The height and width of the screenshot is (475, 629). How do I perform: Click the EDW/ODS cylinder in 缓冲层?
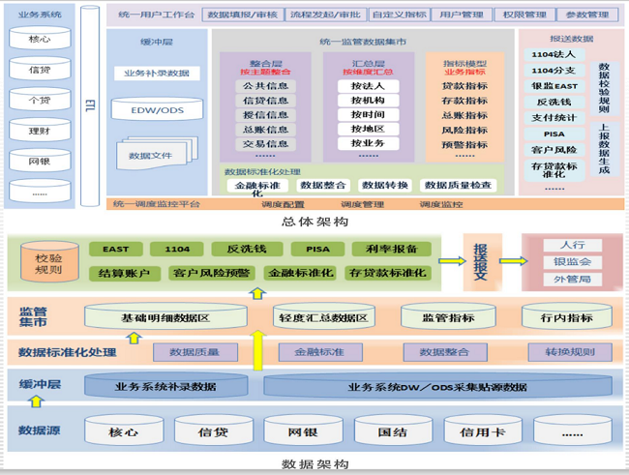(157, 109)
